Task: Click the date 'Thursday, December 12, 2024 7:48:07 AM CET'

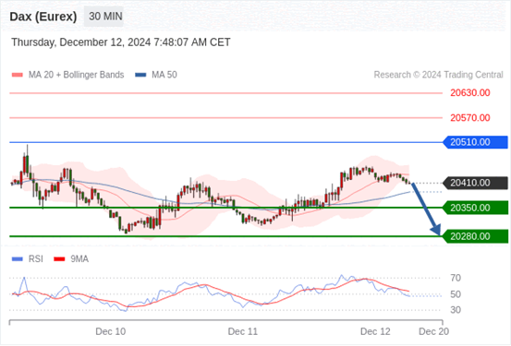Action: (x=121, y=42)
